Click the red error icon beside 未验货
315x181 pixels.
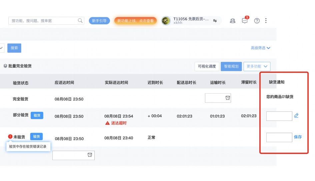(10, 136)
